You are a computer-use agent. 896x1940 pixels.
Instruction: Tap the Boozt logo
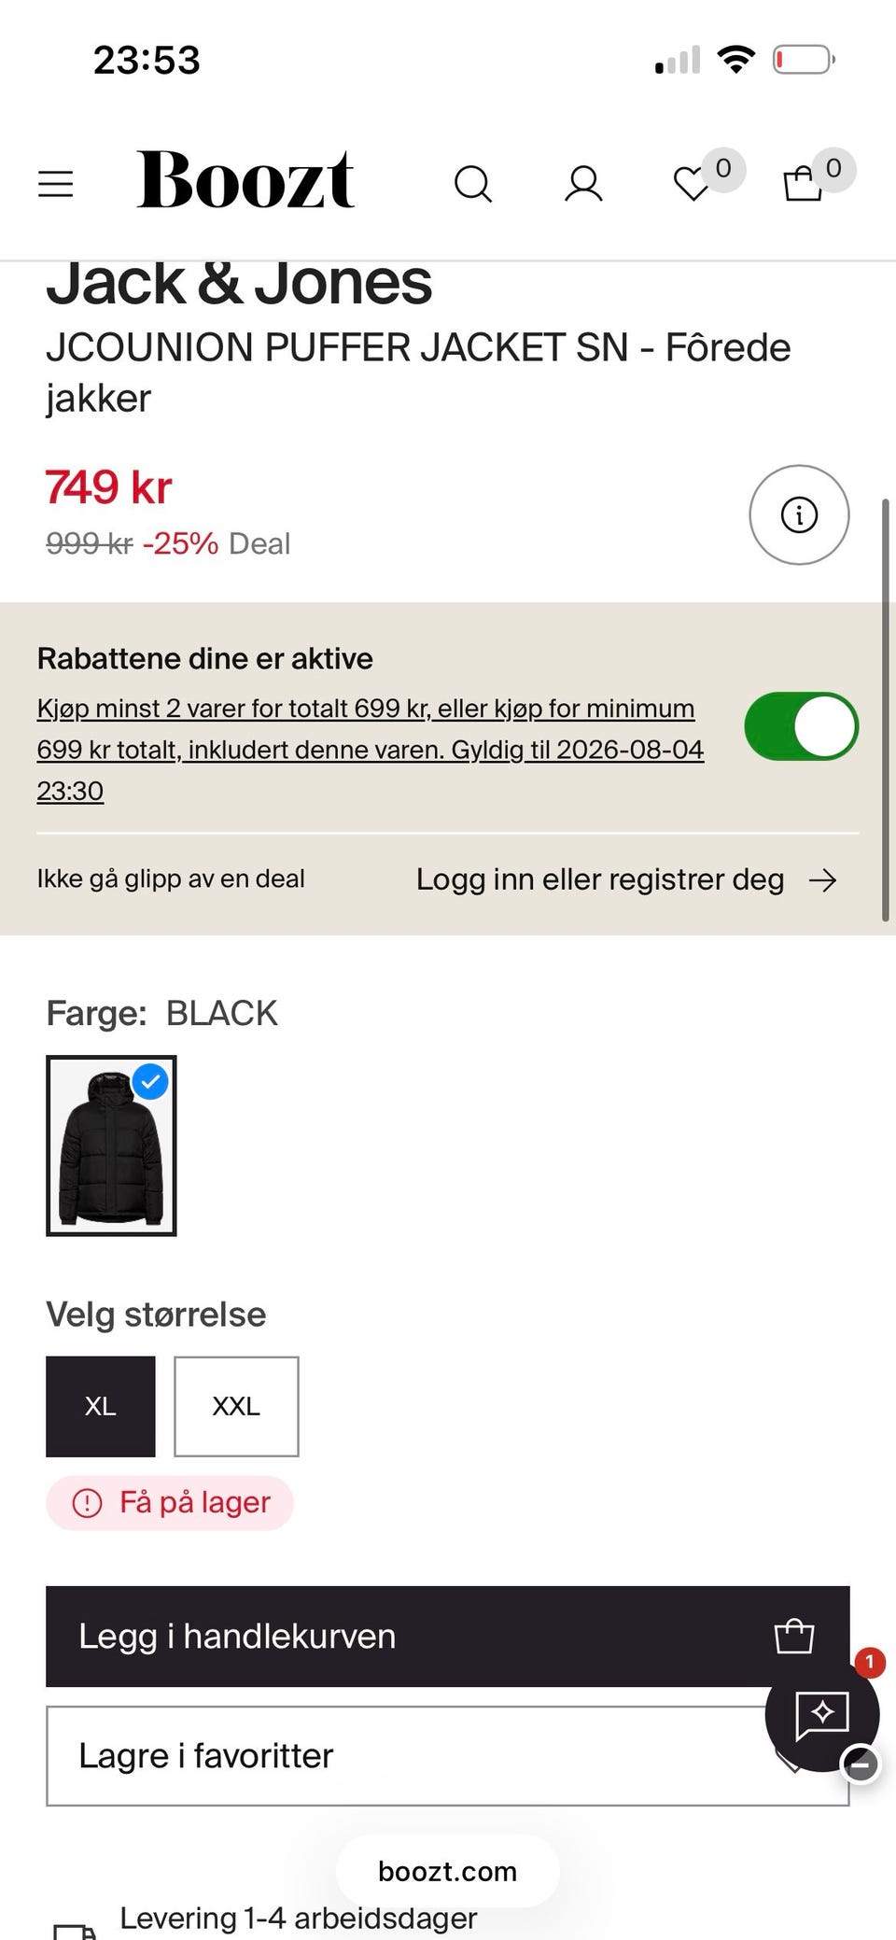(245, 179)
